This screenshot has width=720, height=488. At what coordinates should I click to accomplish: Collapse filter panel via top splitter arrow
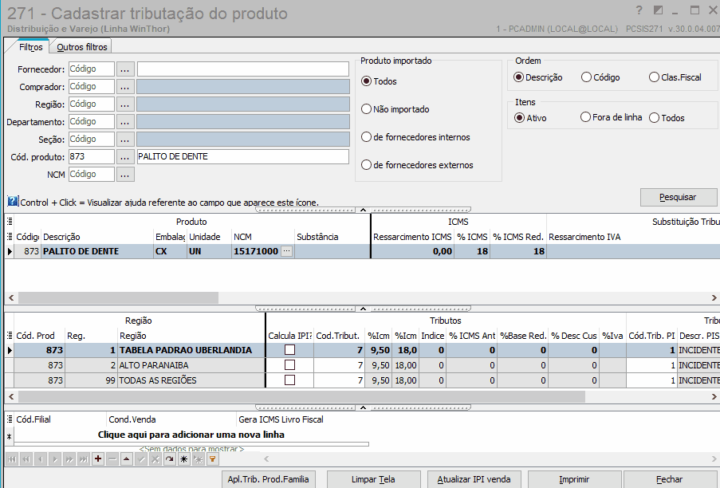point(363,210)
